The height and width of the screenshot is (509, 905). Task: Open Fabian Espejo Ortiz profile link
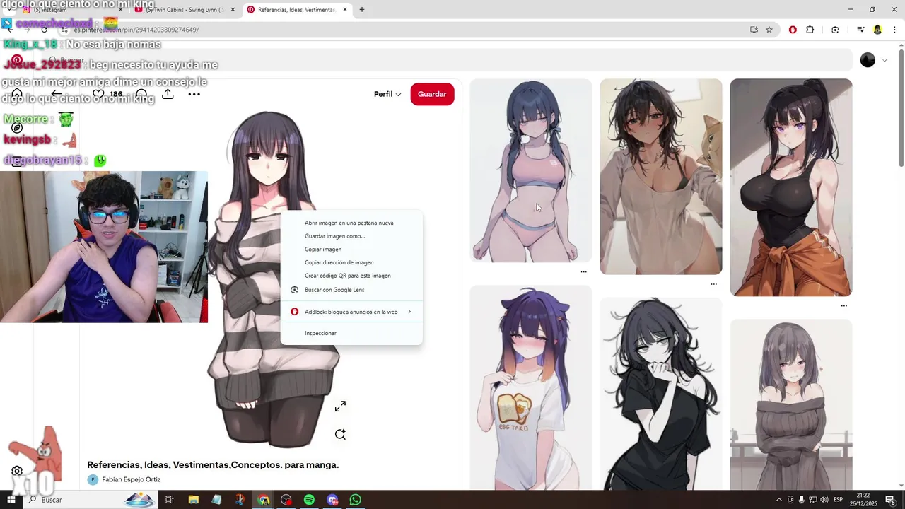[131, 479]
